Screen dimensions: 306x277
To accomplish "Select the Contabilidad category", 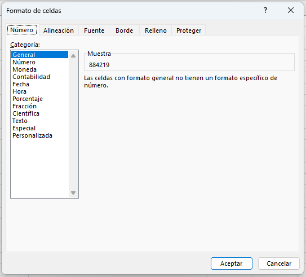I will (39, 77).
